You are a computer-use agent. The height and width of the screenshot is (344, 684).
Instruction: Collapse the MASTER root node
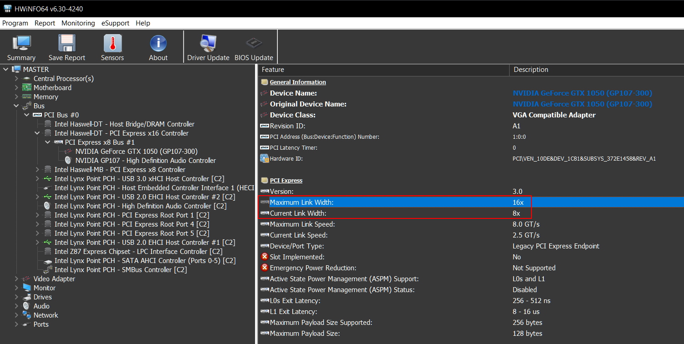[x=6, y=69]
